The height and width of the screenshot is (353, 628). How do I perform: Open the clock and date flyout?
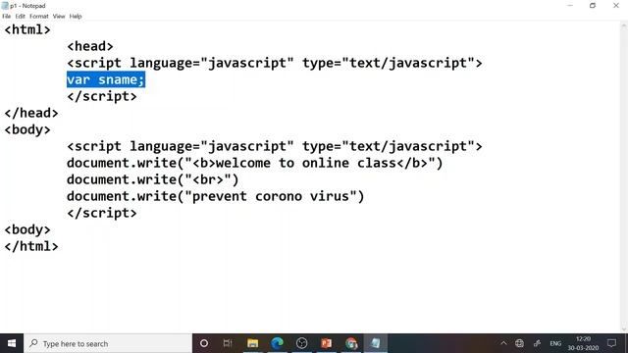point(583,343)
